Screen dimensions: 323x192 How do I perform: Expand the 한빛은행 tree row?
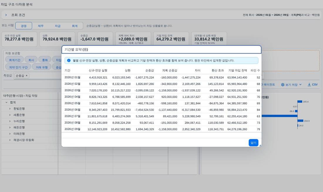pyautogui.click(x=10, y=109)
